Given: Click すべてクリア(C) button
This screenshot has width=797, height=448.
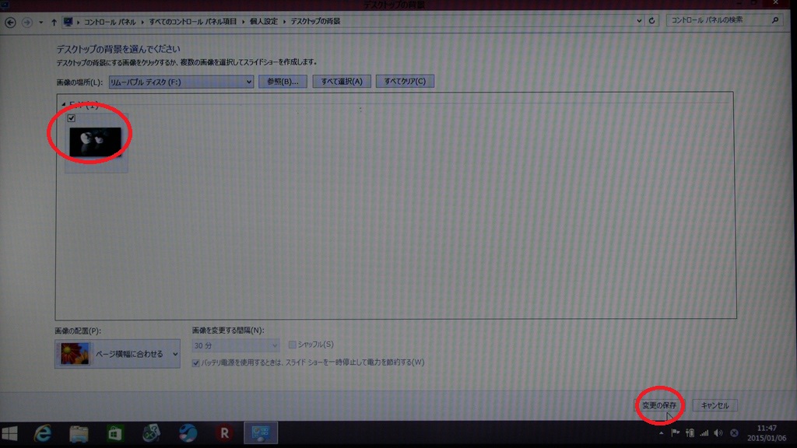Looking at the screenshot, I should click(x=405, y=81).
